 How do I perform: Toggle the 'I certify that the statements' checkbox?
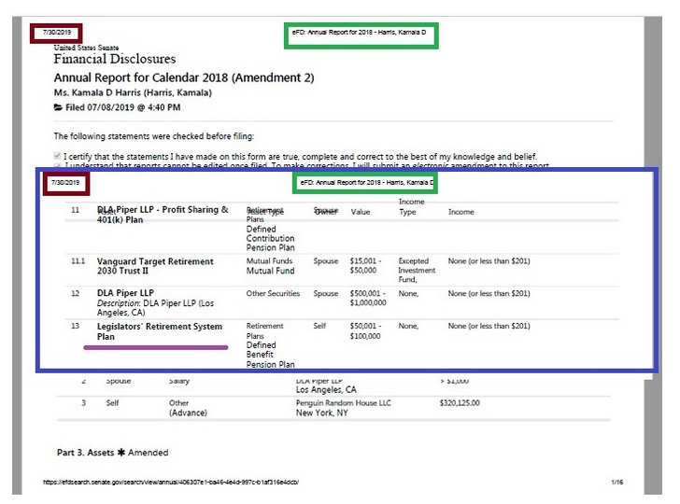tap(57, 156)
